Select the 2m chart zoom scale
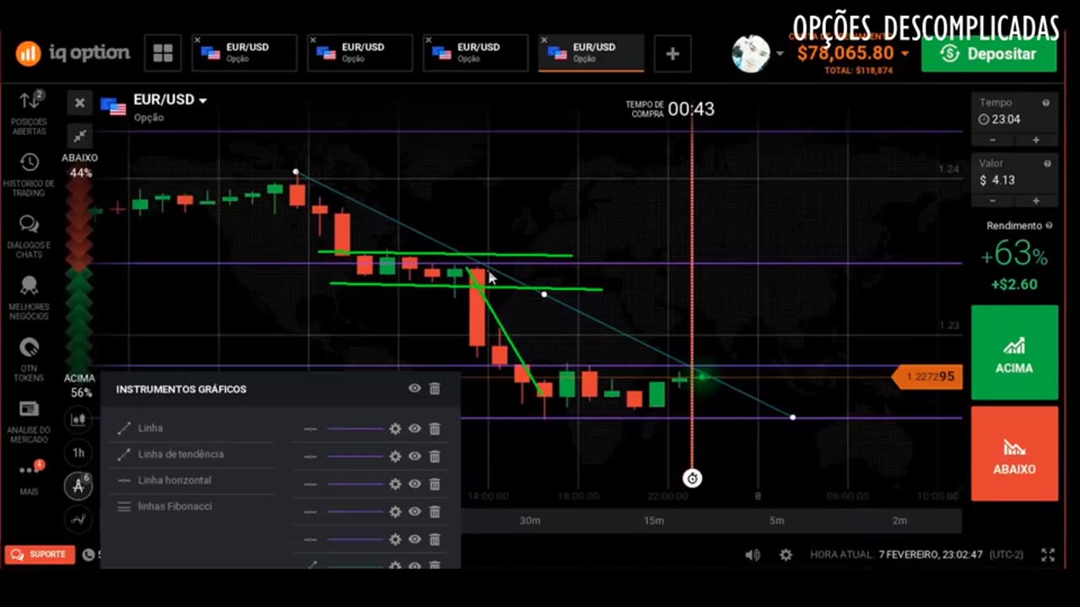1080x607 pixels. point(899,520)
